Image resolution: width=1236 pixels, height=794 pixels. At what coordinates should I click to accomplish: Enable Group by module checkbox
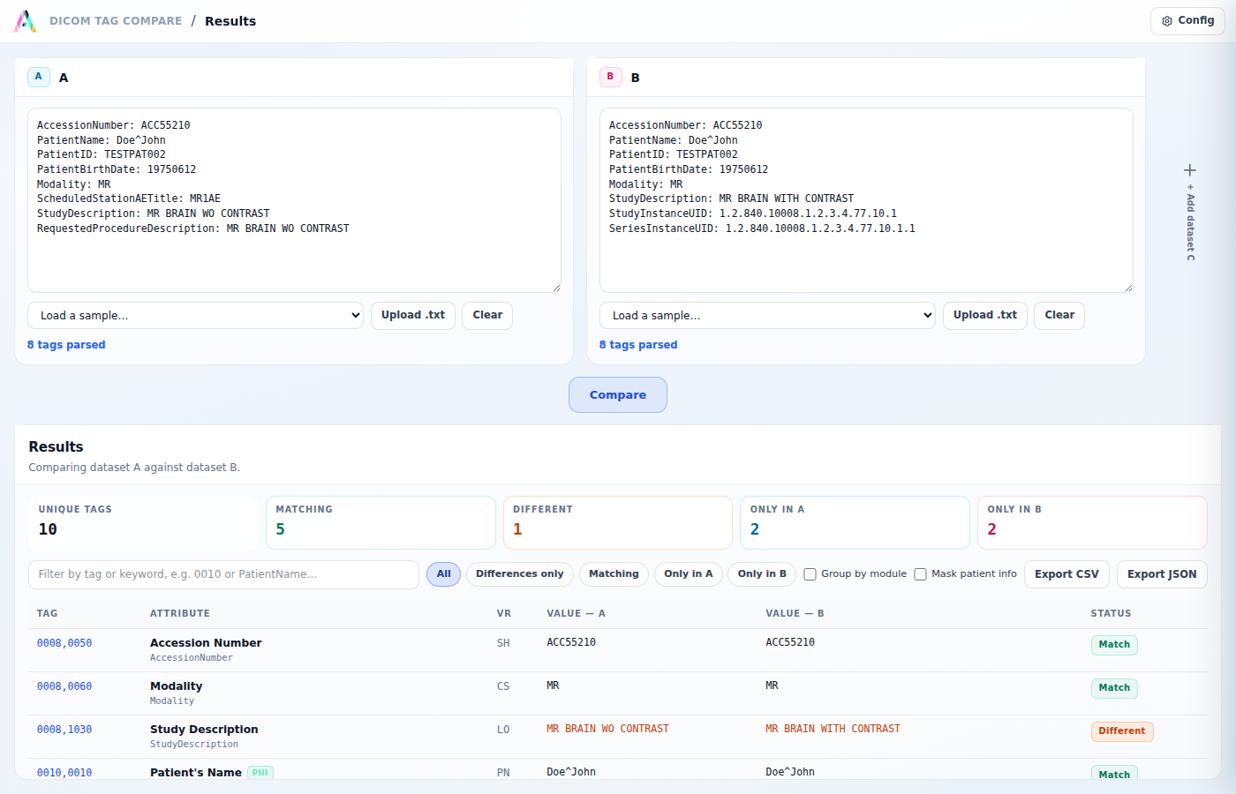pyautogui.click(x=810, y=574)
